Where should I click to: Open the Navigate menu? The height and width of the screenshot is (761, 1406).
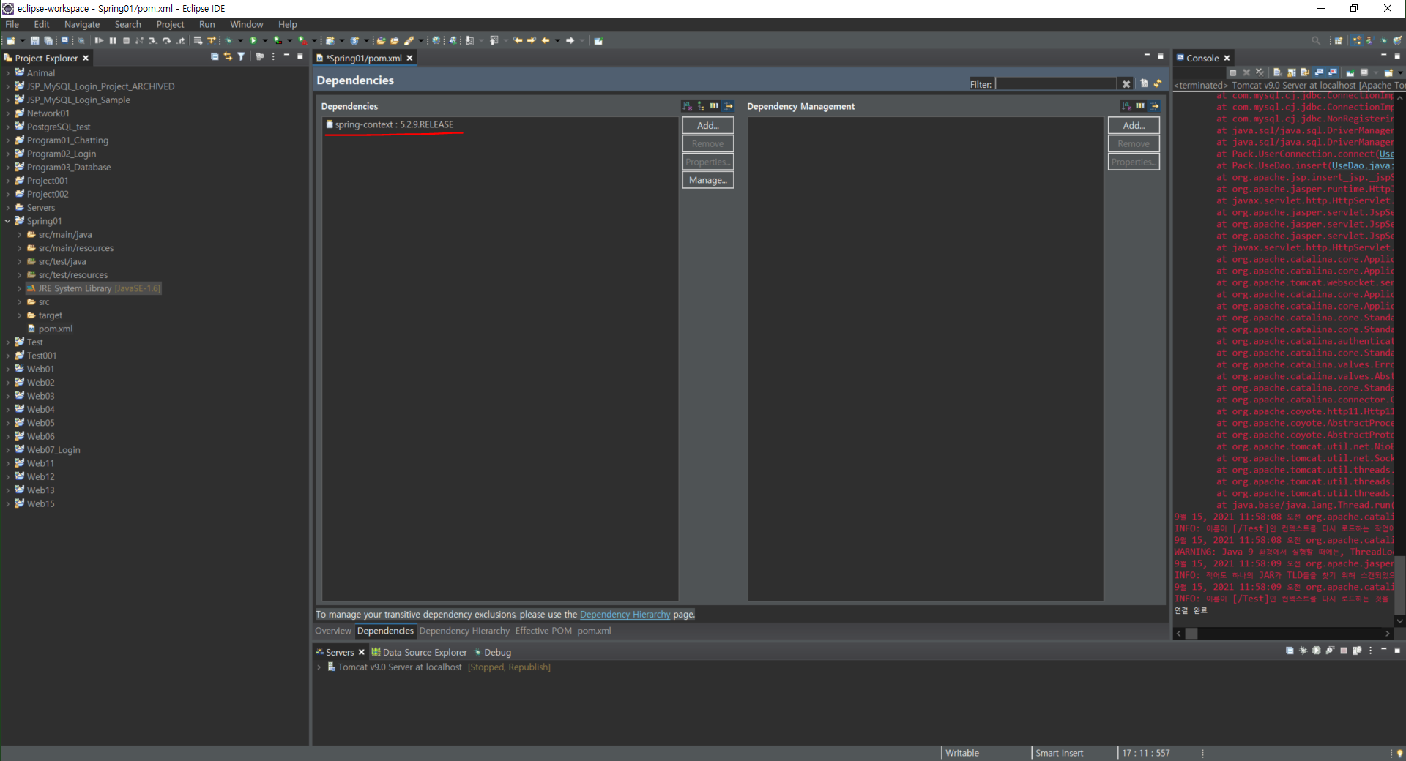(x=82, y=24)
